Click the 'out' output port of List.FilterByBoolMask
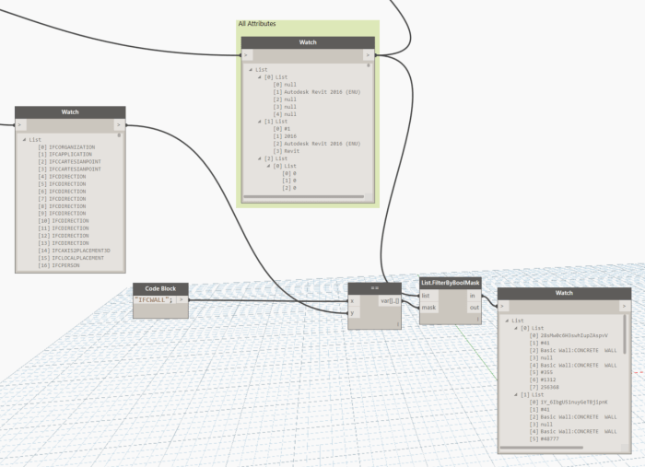This screenshot has height=467, width=645. (473, 308)
